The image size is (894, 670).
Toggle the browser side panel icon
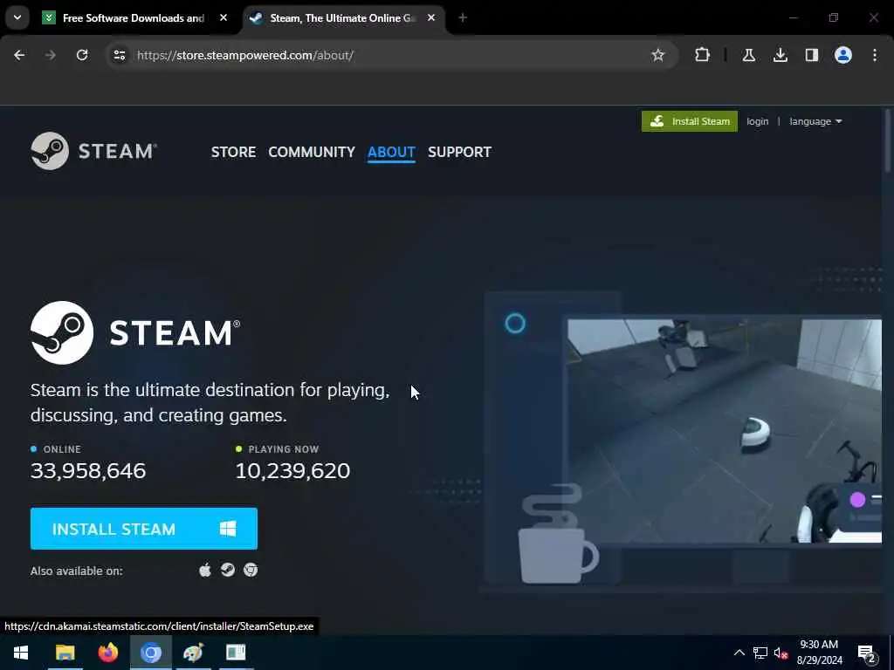tap(811, 55)
